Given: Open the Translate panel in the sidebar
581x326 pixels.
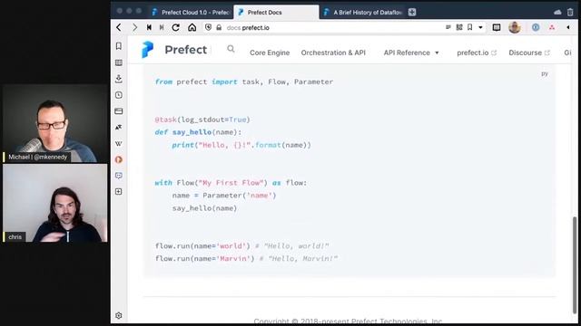Looking at the screenshot, I should tap(119, 127).
